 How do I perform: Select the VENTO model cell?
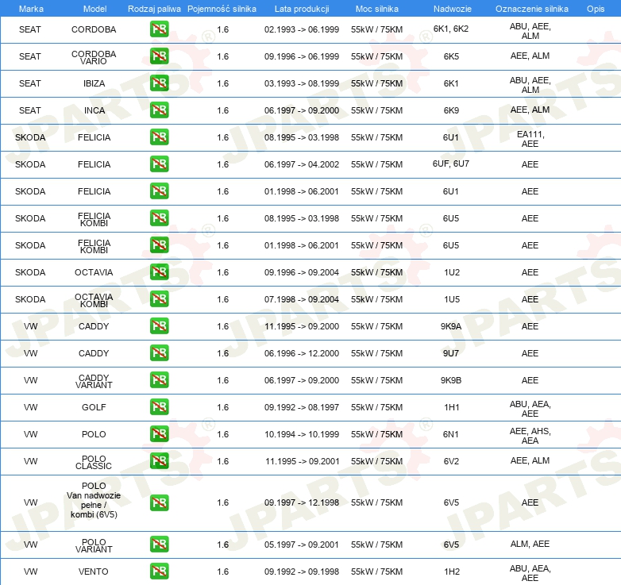tap(94, 572)
